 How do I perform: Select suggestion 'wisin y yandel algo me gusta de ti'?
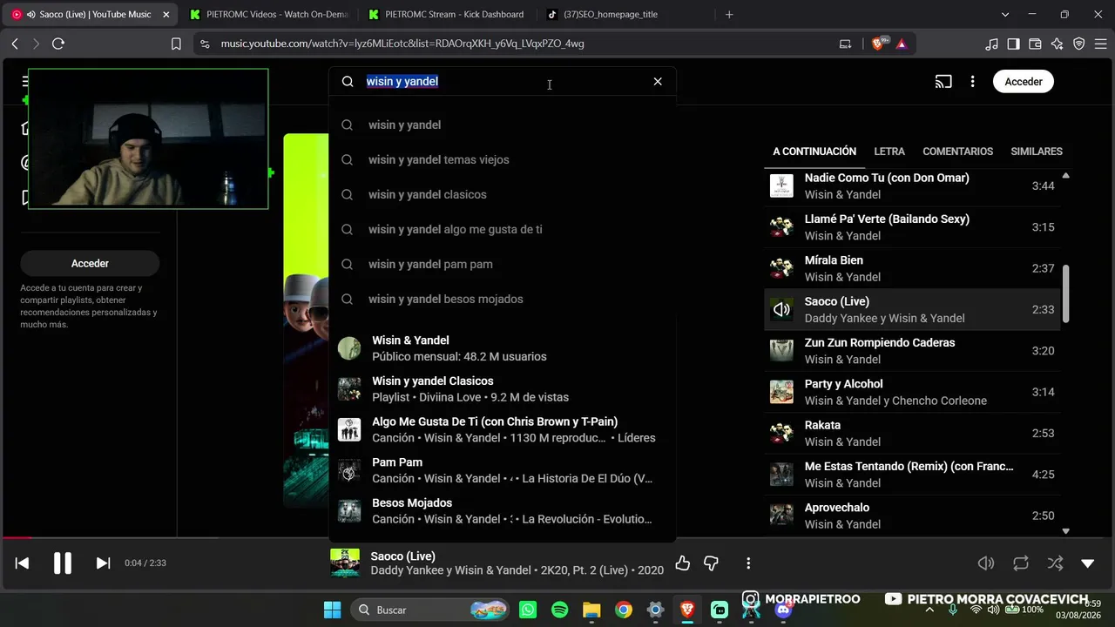[x=502, y=229]
